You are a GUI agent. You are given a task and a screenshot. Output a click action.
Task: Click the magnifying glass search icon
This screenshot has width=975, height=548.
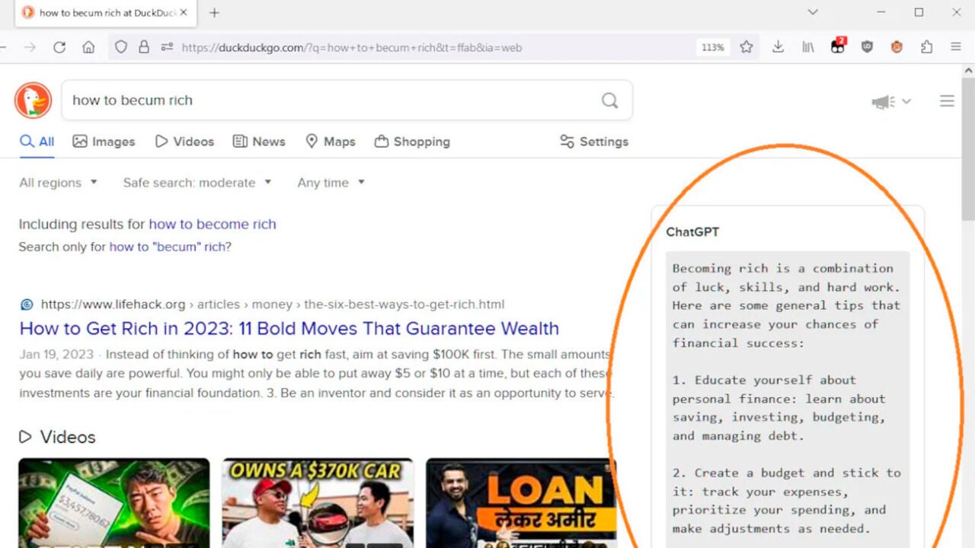(609, 100)
